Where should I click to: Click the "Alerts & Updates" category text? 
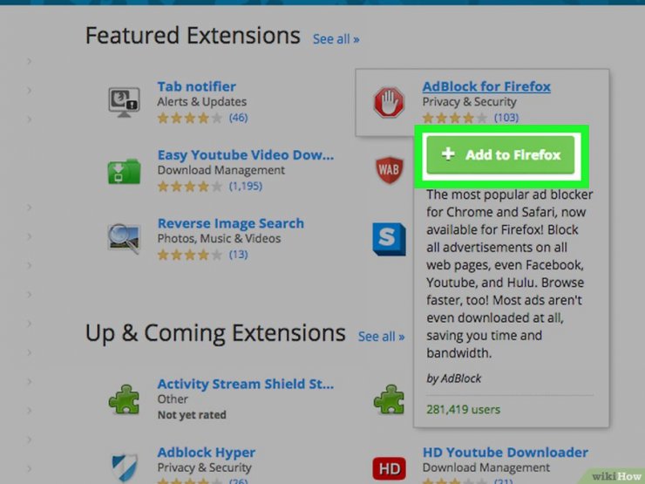202,102
